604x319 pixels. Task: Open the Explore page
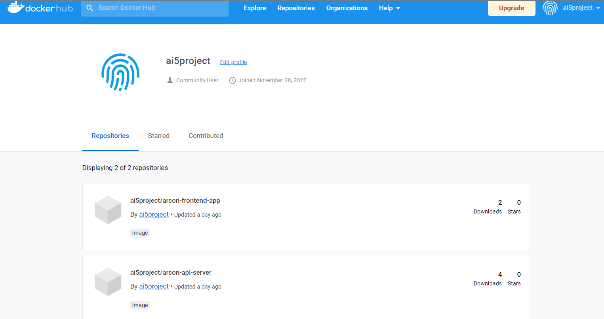[255, 8]
